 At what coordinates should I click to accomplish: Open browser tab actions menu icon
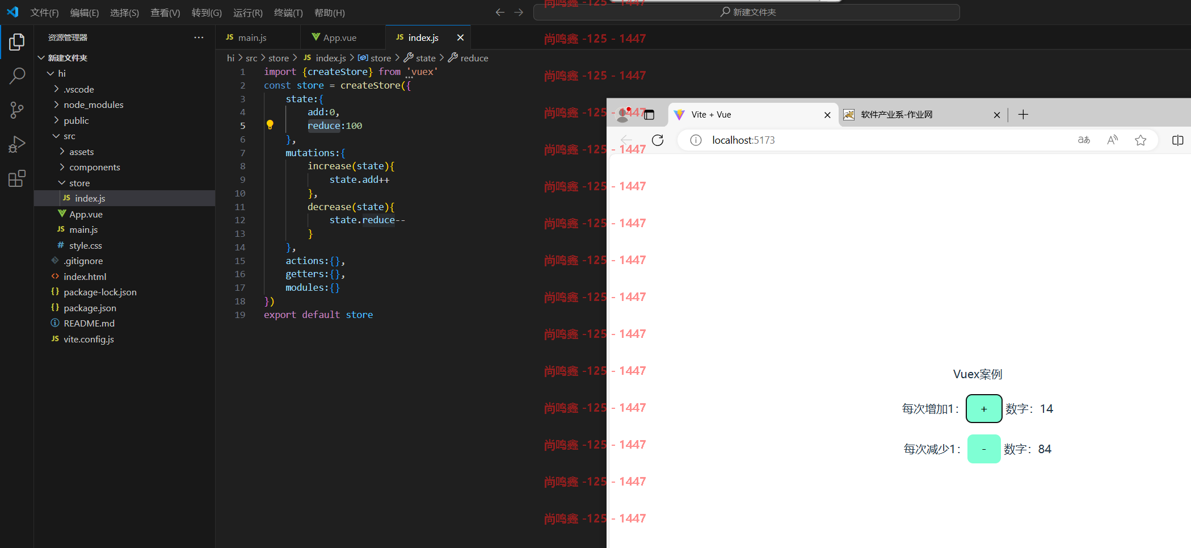click(x=649, y=115)
